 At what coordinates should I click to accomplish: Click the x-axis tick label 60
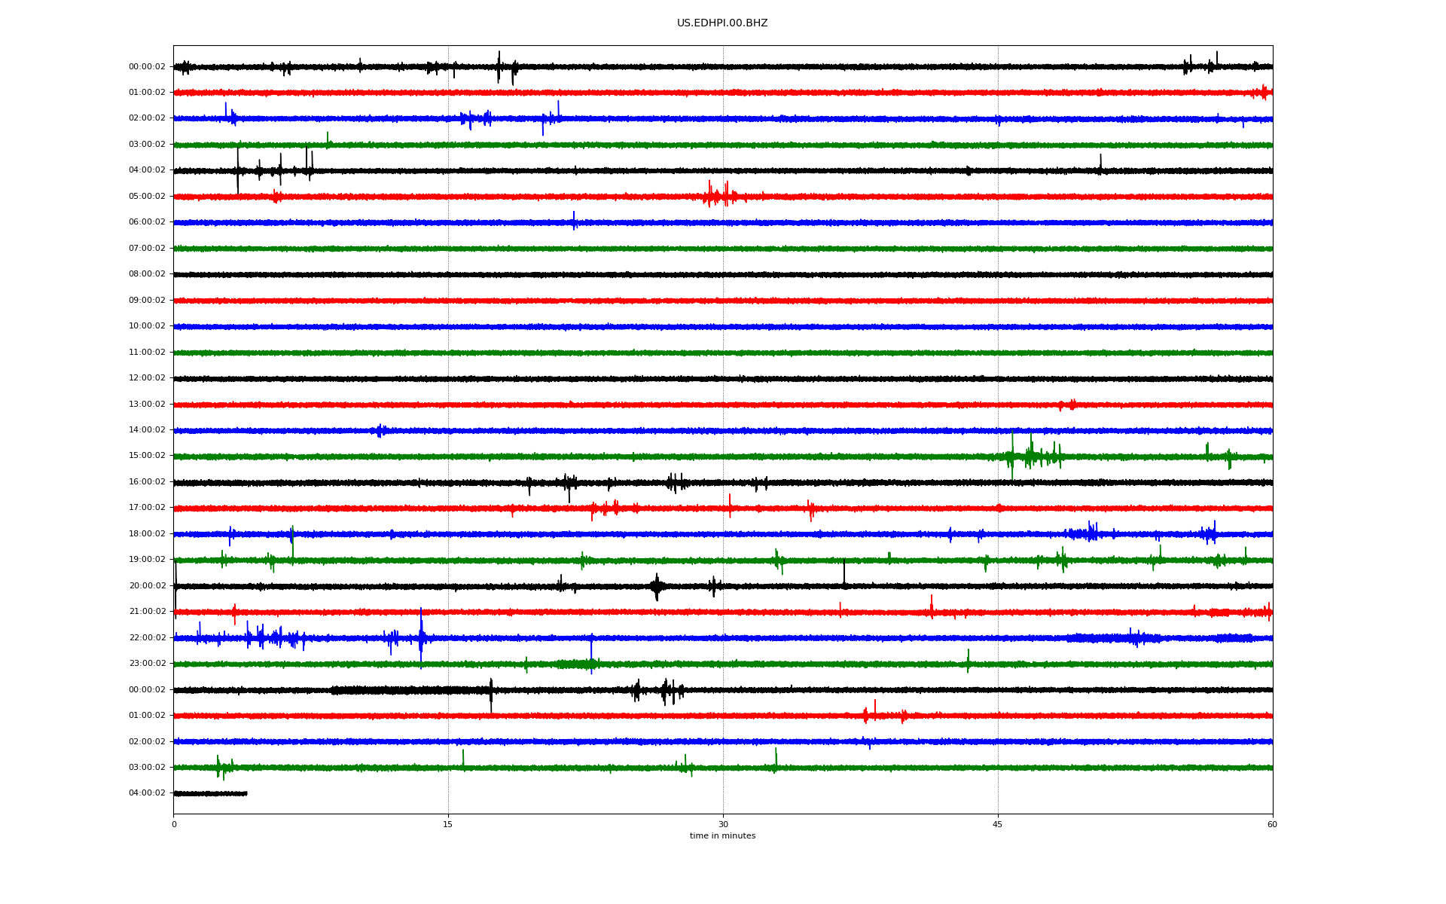(x=1272, y=824)
